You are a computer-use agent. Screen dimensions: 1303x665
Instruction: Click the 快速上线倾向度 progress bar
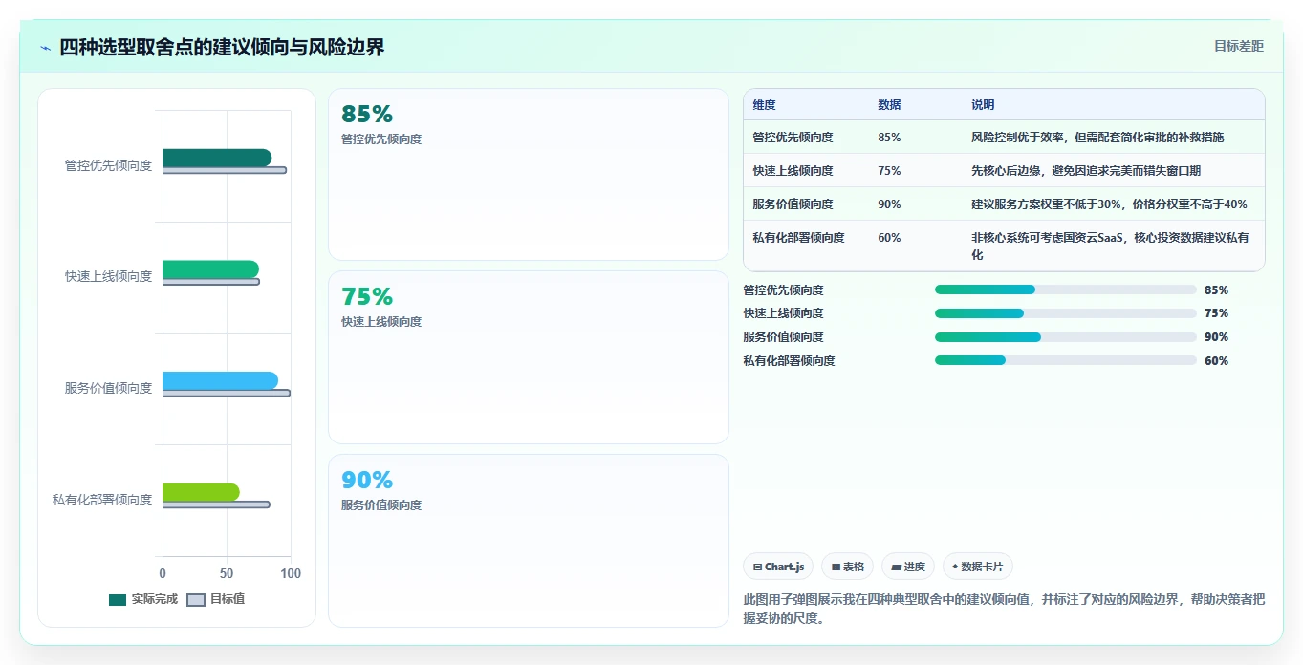pyautogui.click(x=1065, y=313)
